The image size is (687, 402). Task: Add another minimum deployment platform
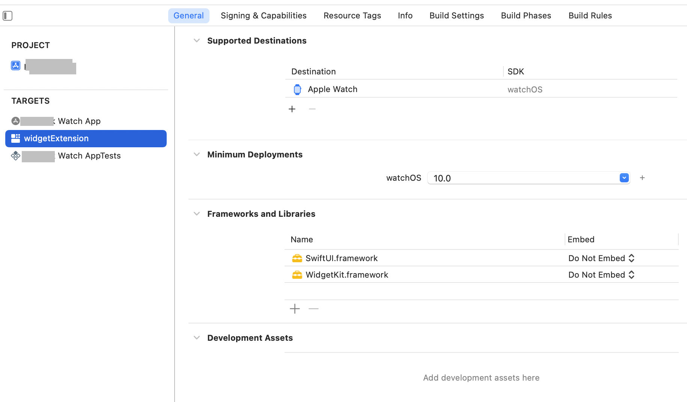pos(642,178)
